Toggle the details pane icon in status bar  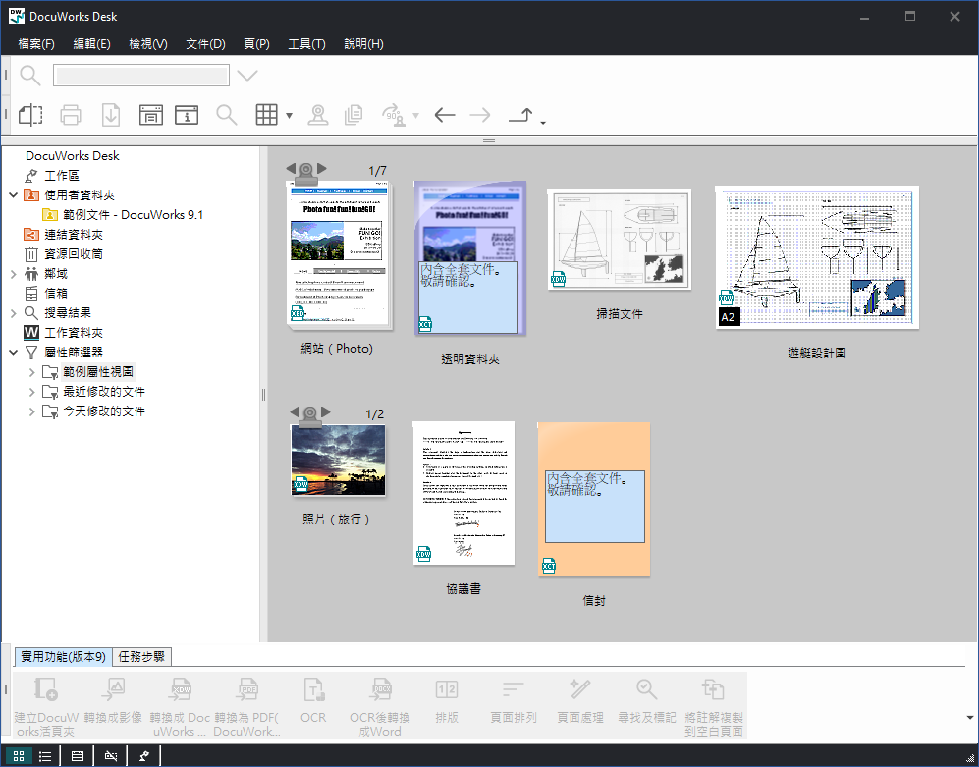tap(78, 756)
